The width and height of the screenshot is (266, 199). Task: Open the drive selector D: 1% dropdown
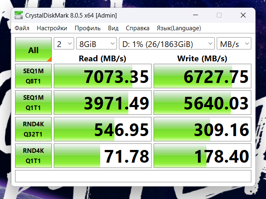click(x=167, y=44)
